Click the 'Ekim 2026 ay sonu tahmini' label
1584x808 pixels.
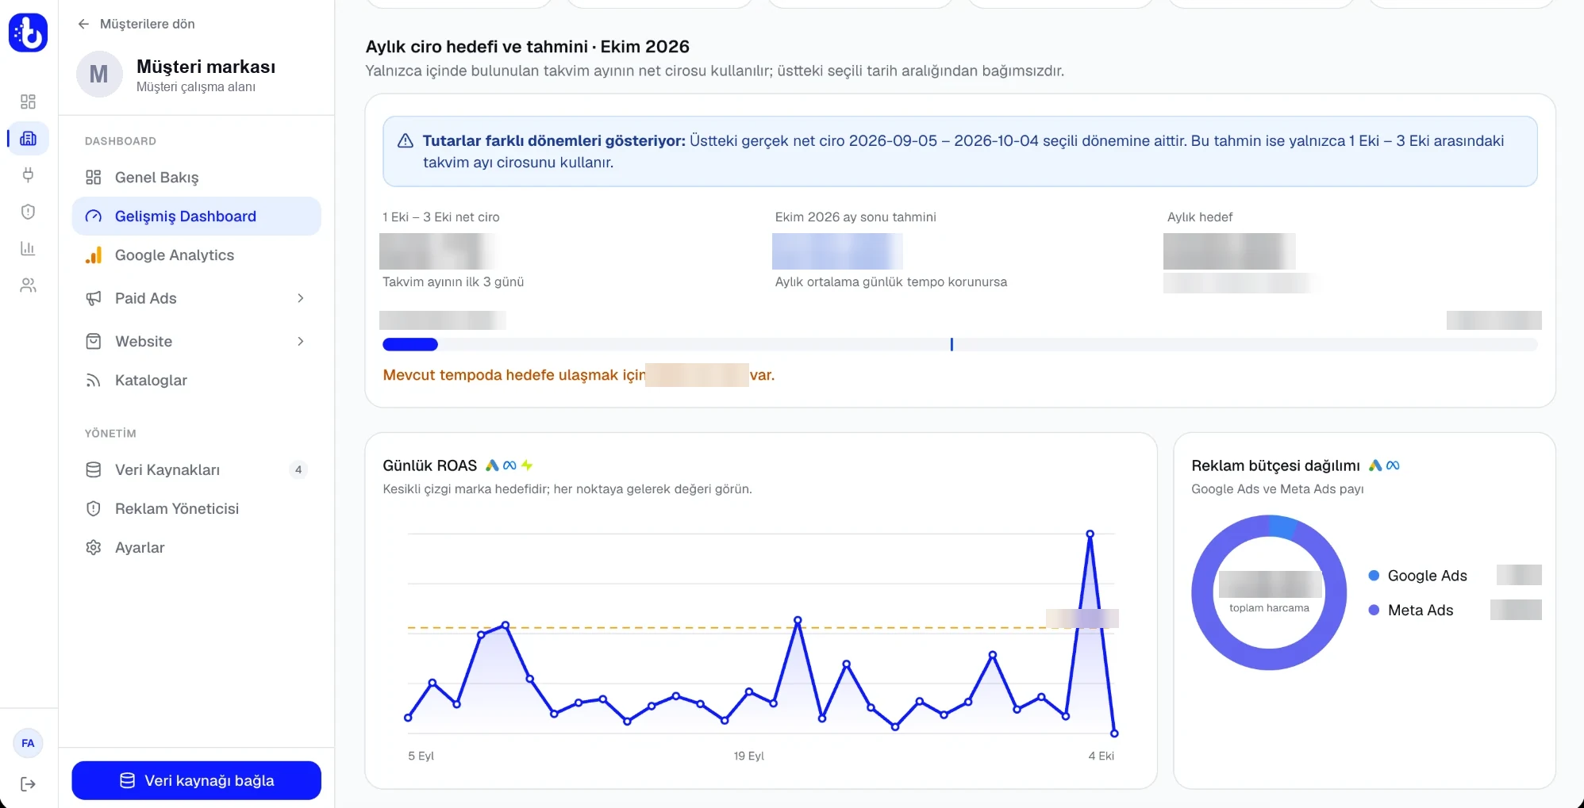[855, 217]
